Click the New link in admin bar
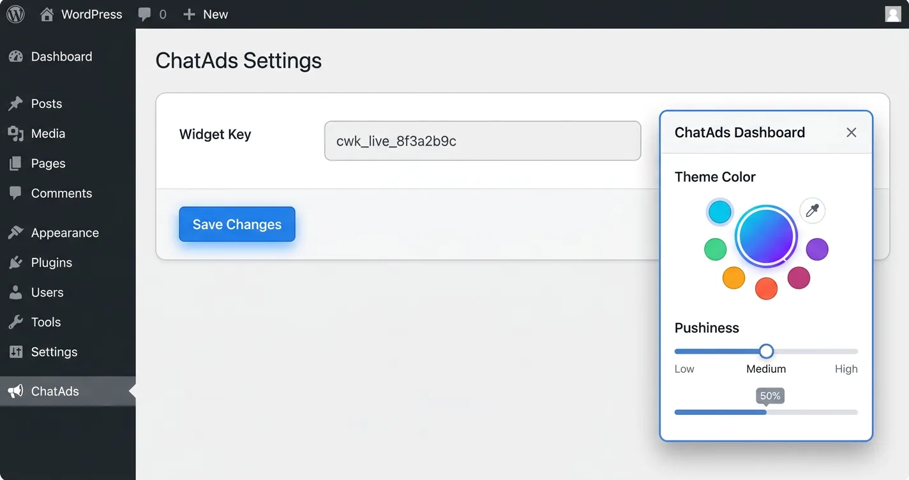 (x=215, y=14)
